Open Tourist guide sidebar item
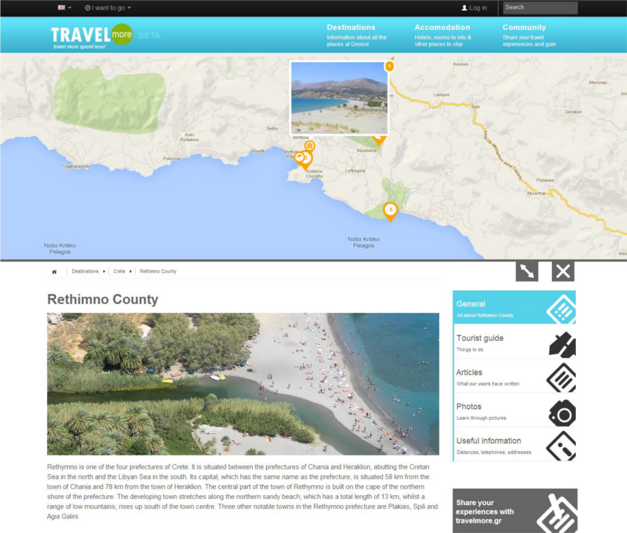 click(x=514, y=342)
